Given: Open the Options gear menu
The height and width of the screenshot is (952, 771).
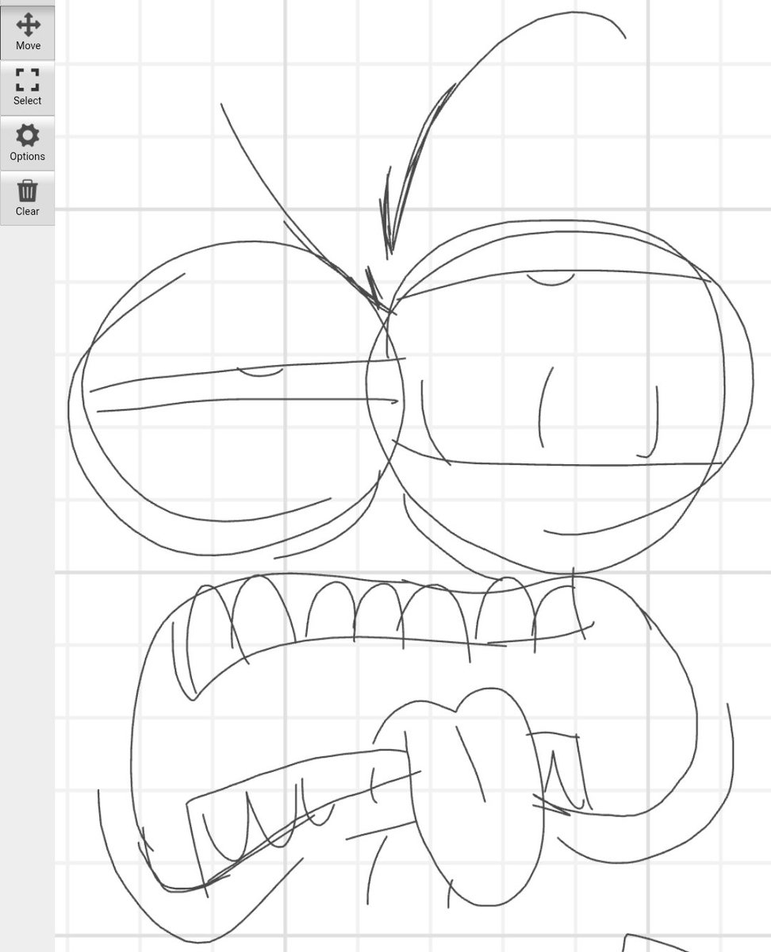Looking at the screenshot, I should pos(28,144).
